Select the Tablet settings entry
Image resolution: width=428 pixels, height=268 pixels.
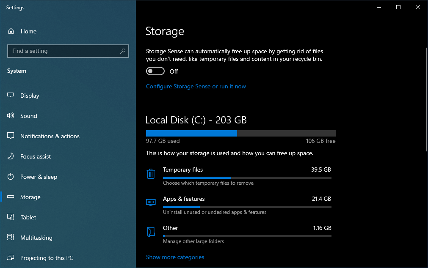(68, 217)
